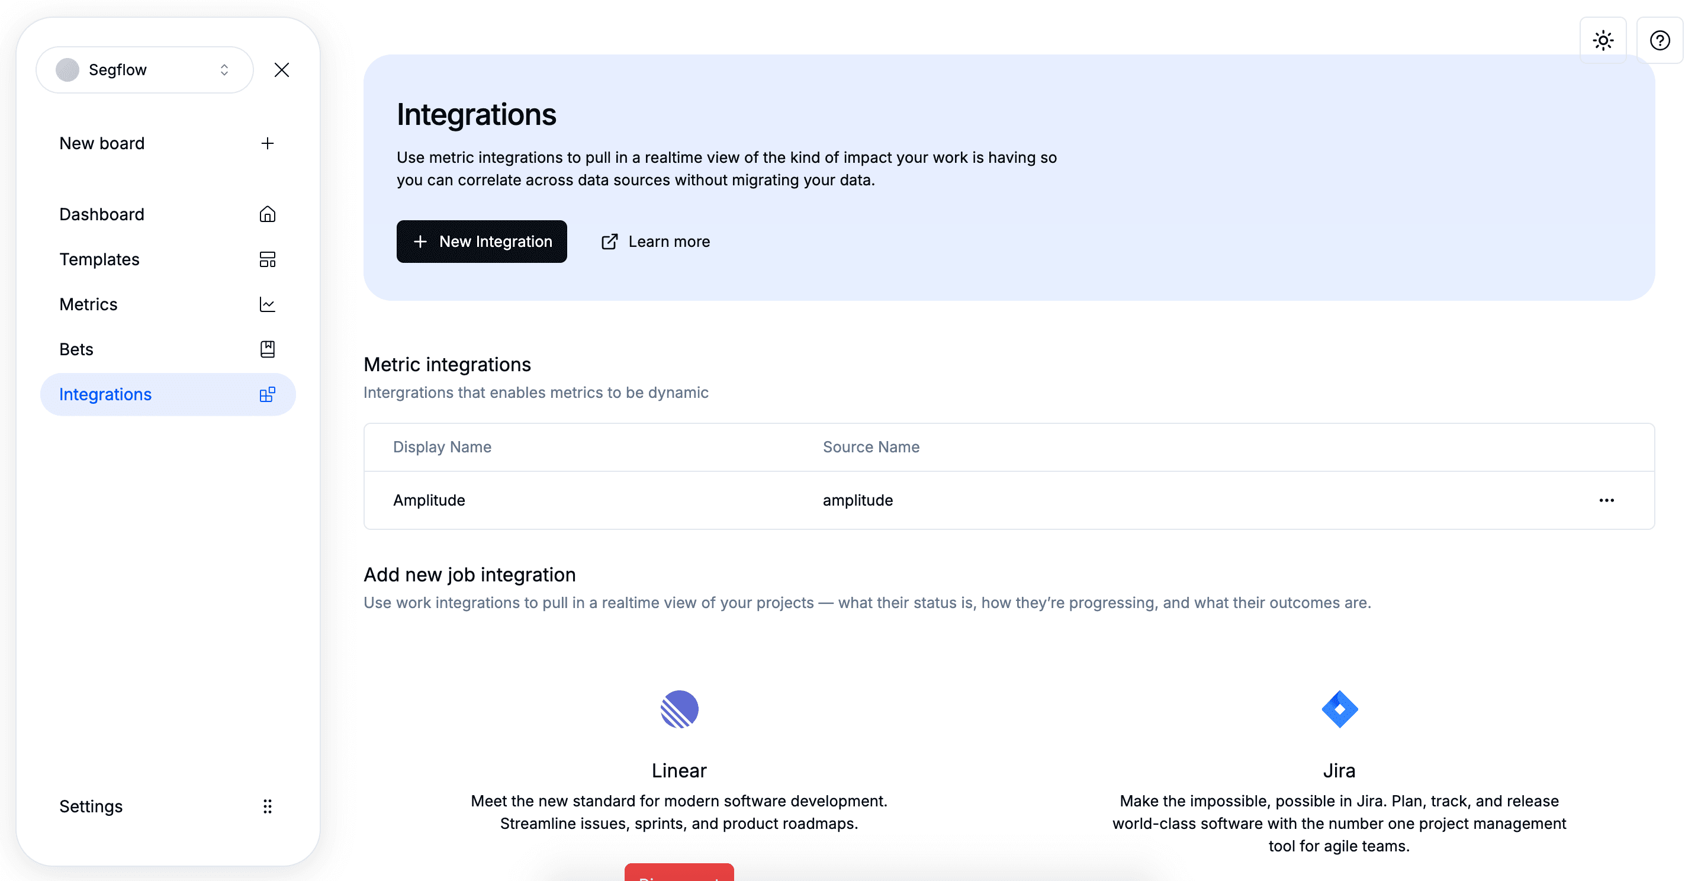
Task: Click the Bets bookmark icon
Action: [267, 349]
